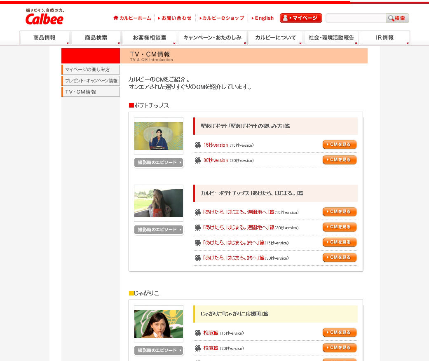Click CMを見る for 旅へ篇 15秒
The image size is (429, 361).
pos(340,242)
